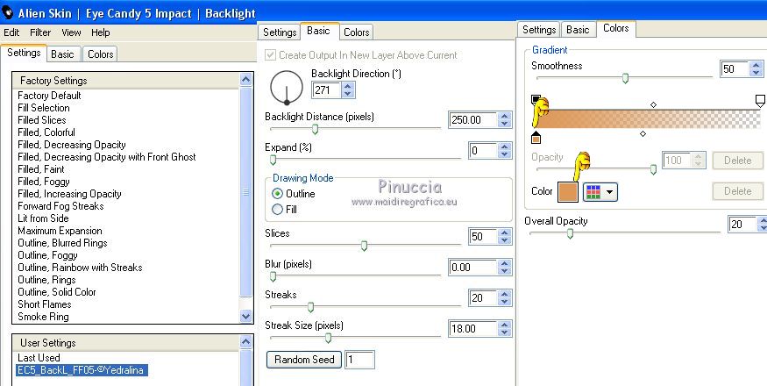Select the Fill drawing mode
The width and height of the screenshot is (767, 386).
[277, 210]
